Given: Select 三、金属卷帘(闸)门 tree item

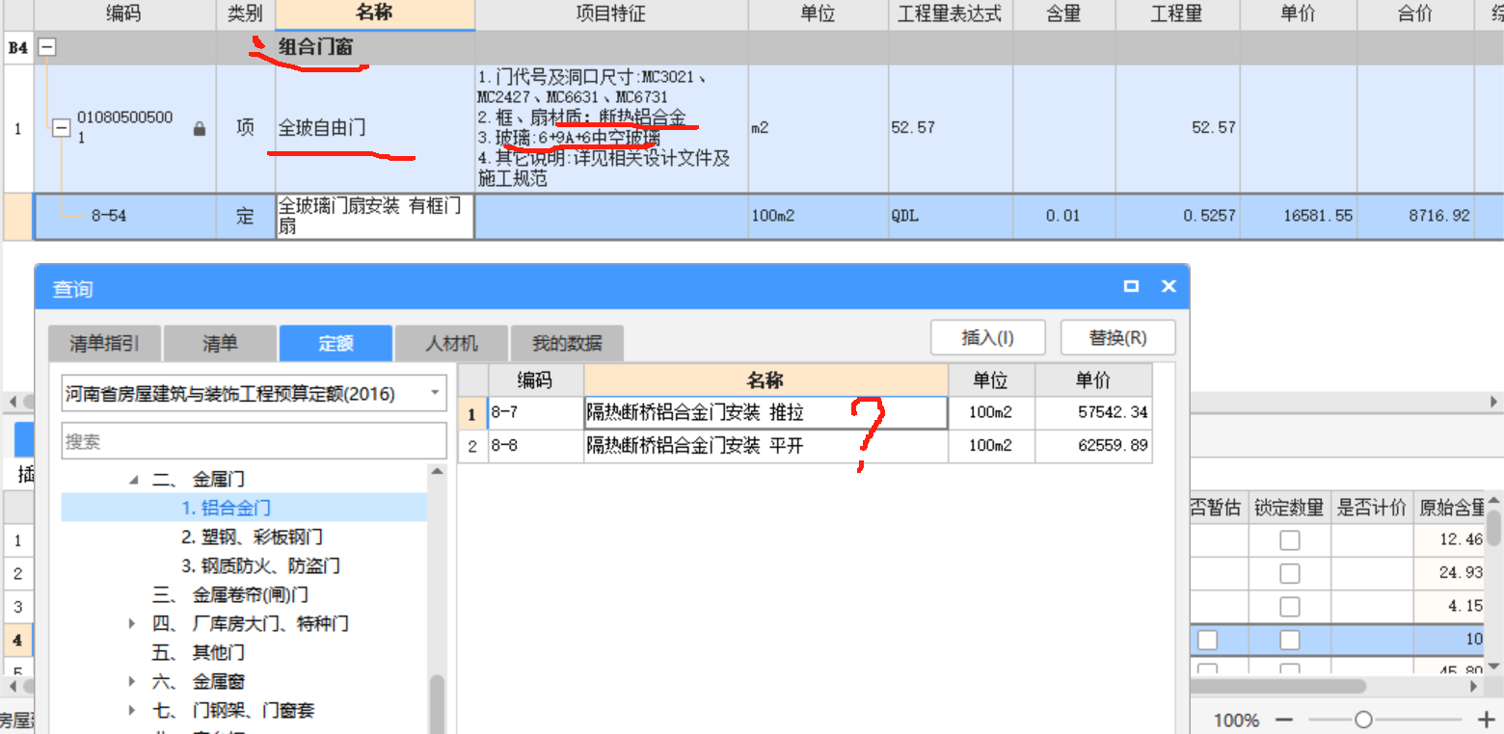Looking at the screenshot, I should 230,594.
